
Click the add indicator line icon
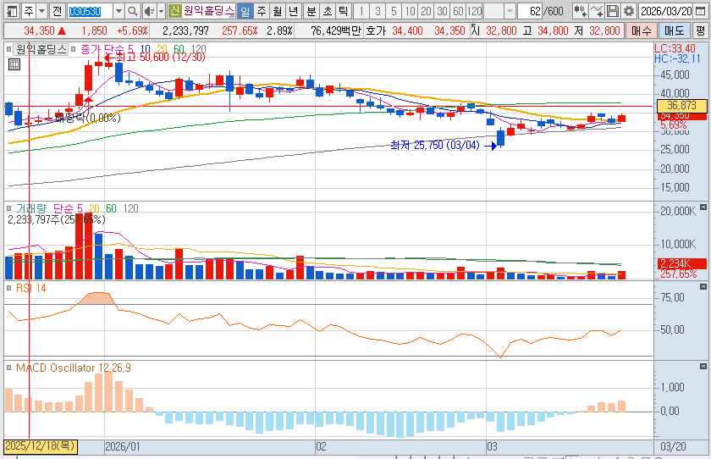[x=596, y=11]
